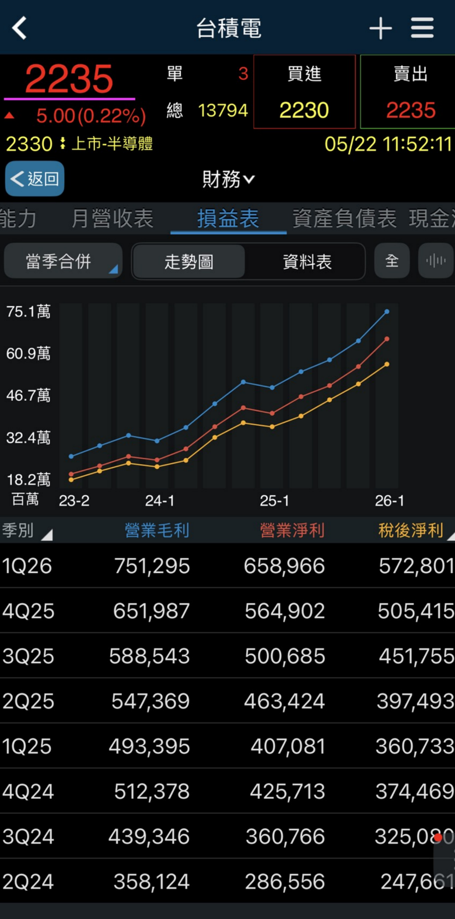Viewport: 455px width, 919px height.
Task: Tap the 返回 button
Action: coord(35,178)
